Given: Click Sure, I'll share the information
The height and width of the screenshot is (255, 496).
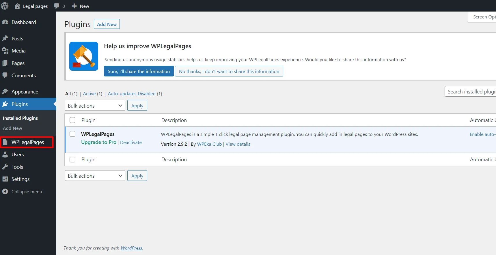Looking at the screenshot, I should point(139,71).
